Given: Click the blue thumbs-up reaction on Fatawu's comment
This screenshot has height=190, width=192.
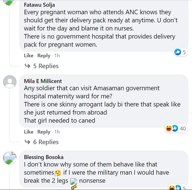Looking at the screenshot, I should [178, 52].
